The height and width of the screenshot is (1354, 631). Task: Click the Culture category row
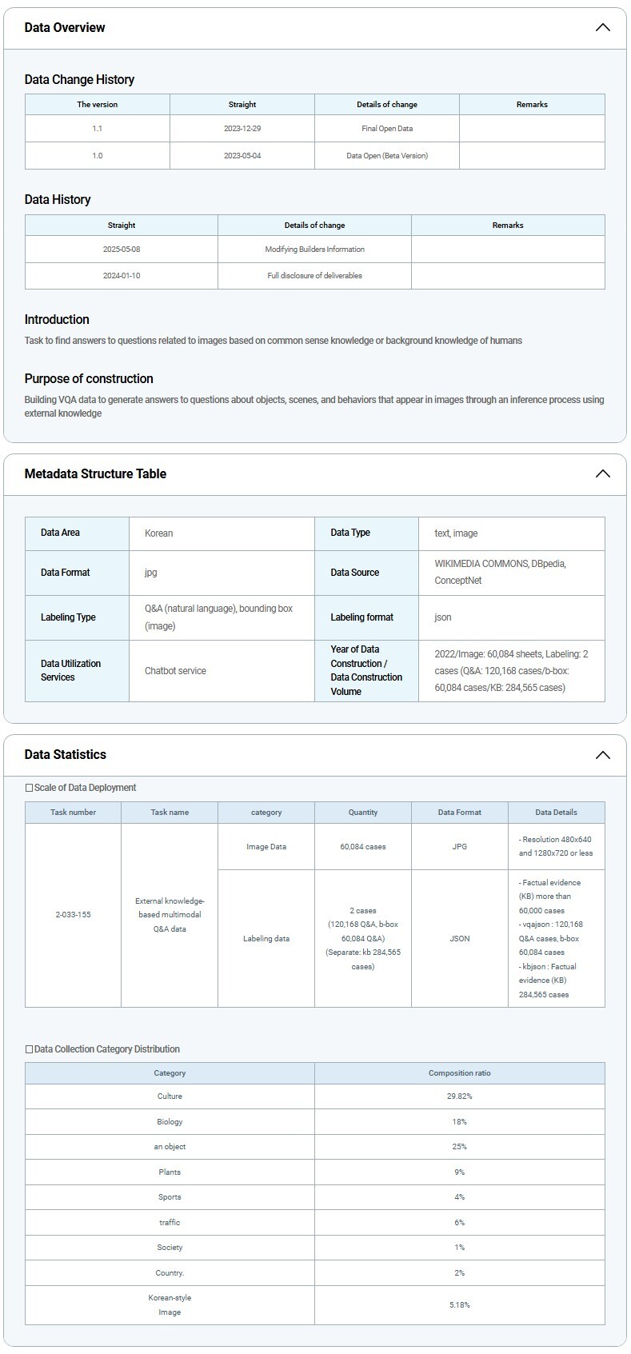(170, 1096)
